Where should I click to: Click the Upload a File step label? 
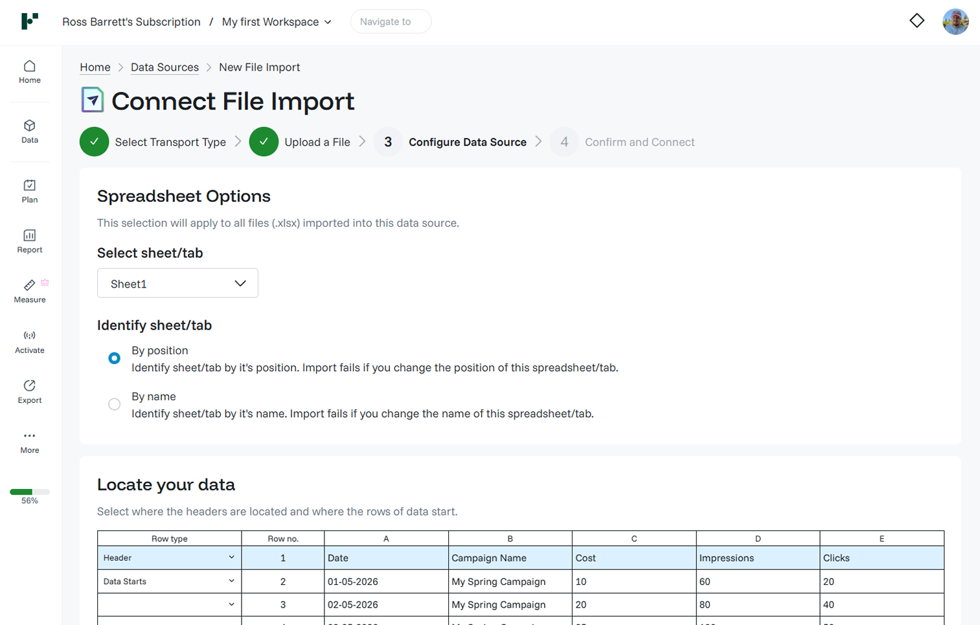[x=317, y=142]
